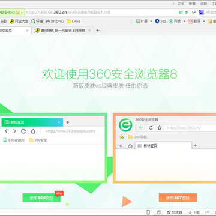Click hao.360.cn address in SE7 preview
216x216 pixels.
coord(184,128)
